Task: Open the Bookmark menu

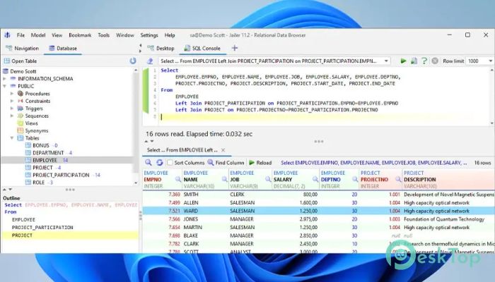Action: (x=80, y=35)
